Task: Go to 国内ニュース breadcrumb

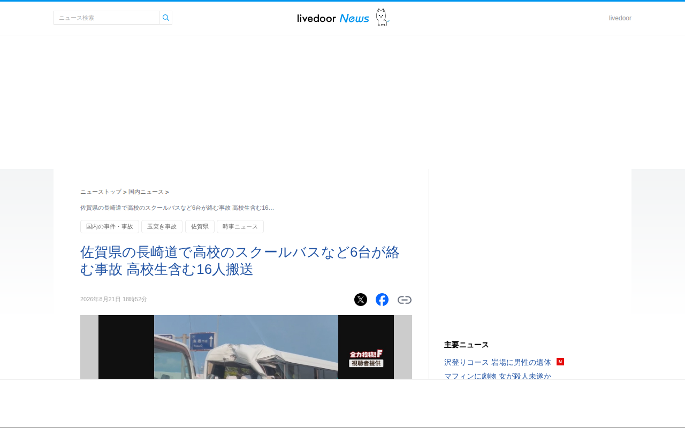Action: 146,192
